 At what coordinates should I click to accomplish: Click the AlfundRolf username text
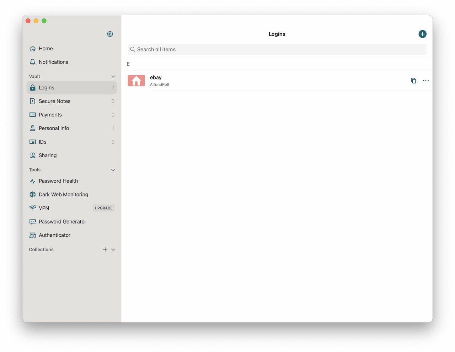[x=160, y=84]
